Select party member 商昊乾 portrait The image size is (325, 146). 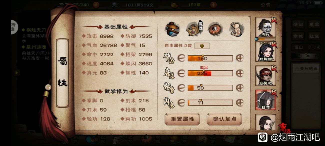point(265,76)
